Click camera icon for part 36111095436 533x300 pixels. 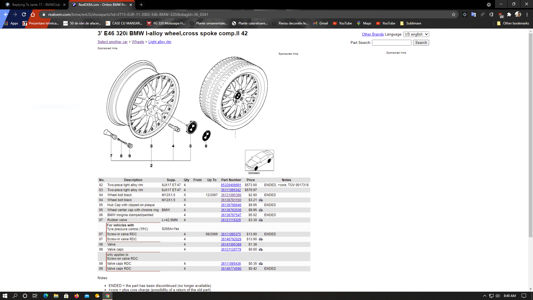point(261,264)
